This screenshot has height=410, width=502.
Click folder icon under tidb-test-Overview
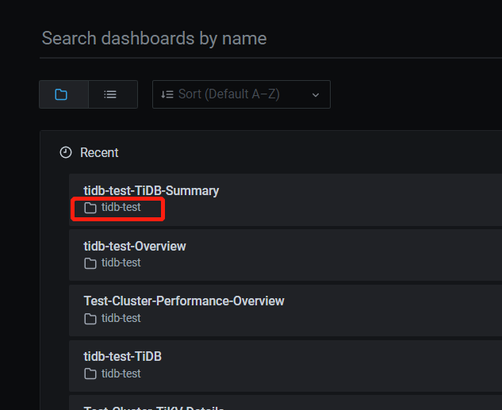tap(90, 263)
